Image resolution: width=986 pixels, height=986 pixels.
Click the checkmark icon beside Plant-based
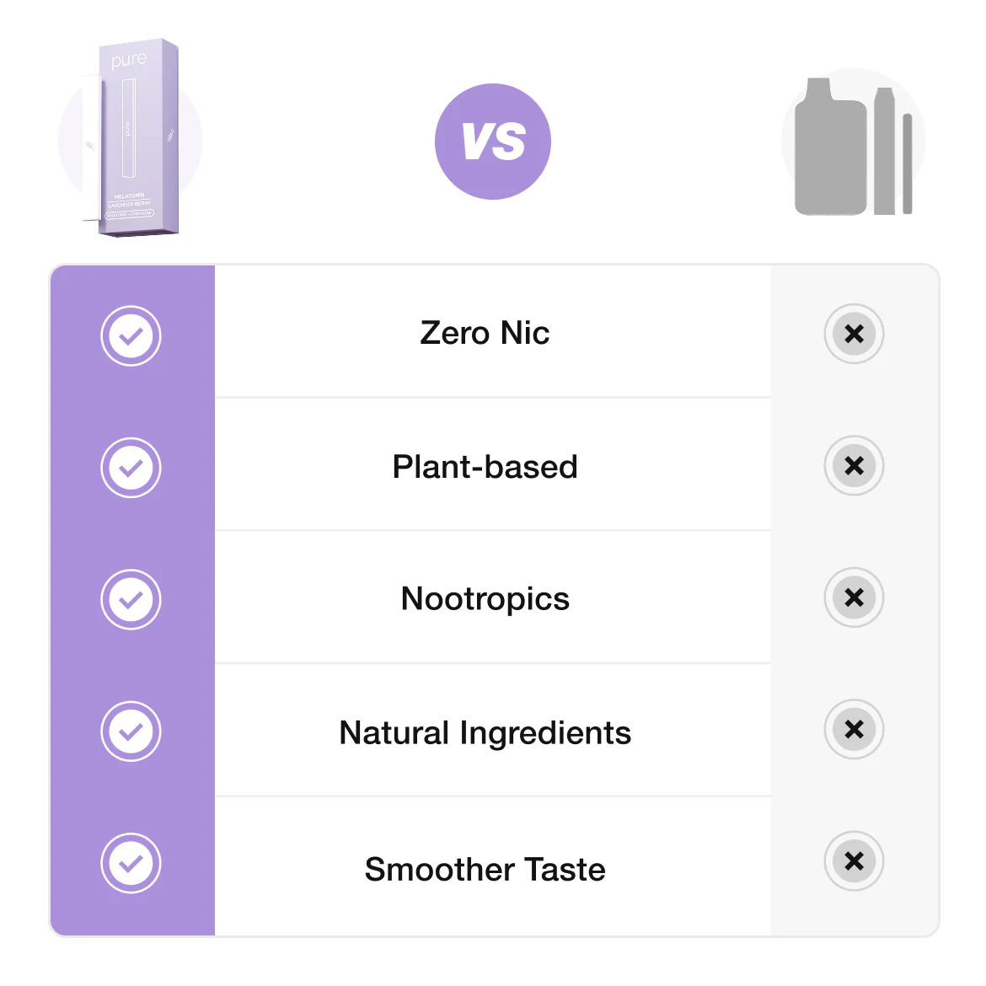pos(131,468)
